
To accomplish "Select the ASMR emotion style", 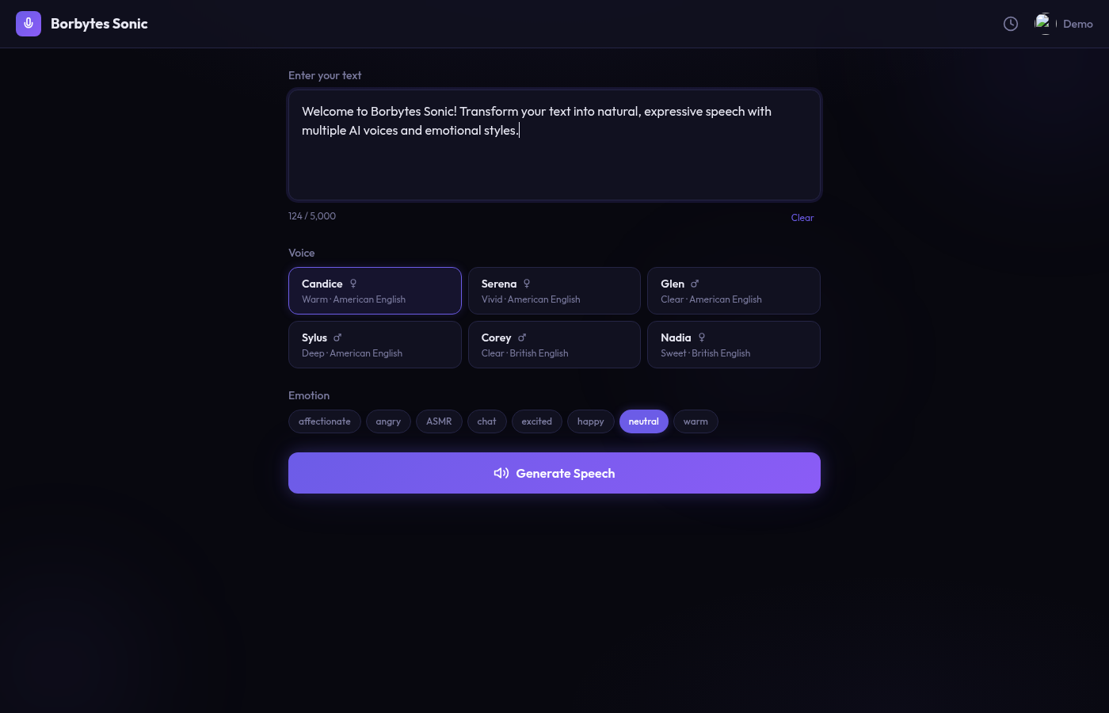I will tap(439, 421).
